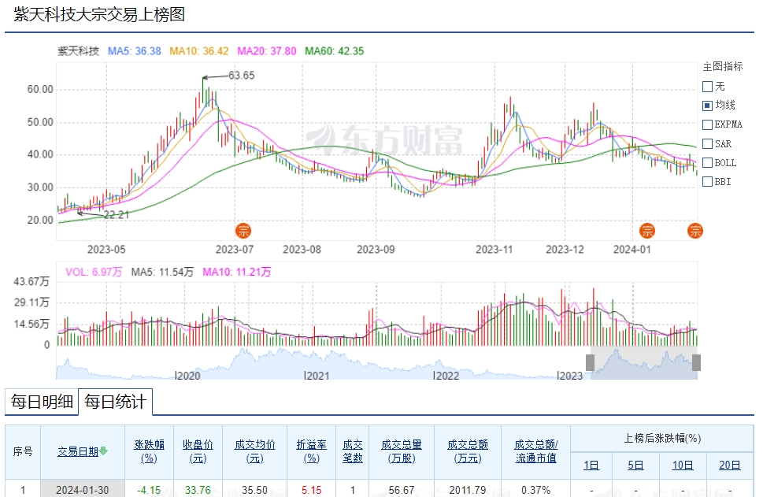Sort the table by 交易日期 column
This screenshot has width=763, height=497.
[x=77, y=451]
